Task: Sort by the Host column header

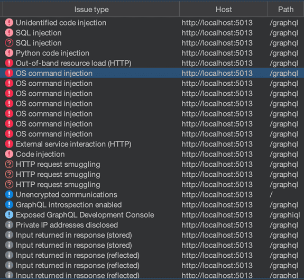Action: 224,10
